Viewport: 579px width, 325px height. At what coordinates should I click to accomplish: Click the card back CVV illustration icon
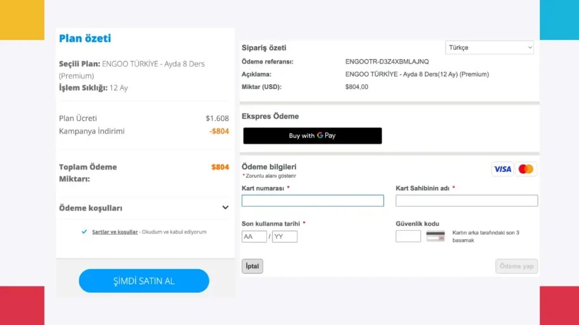click(x=435, y=236)
